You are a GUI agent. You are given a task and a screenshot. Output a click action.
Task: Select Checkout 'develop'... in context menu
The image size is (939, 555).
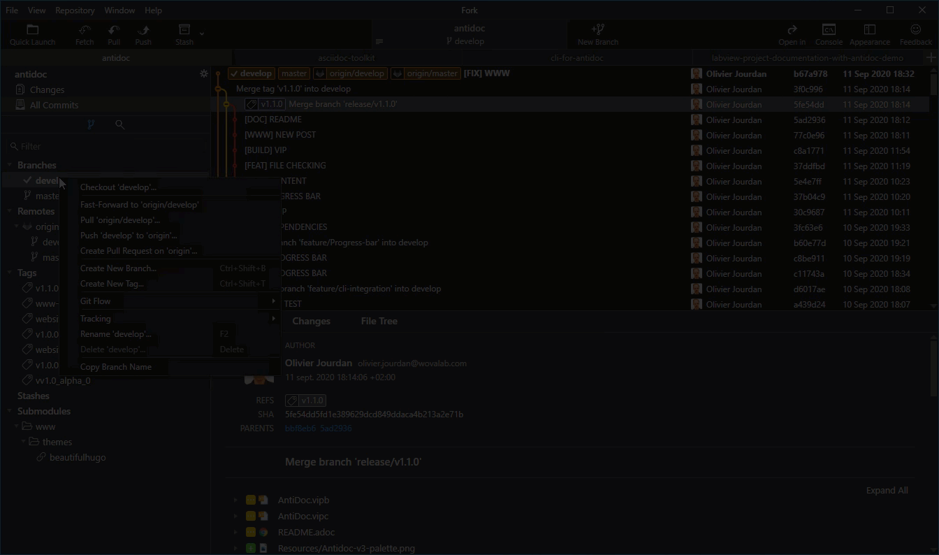point(169,187)
